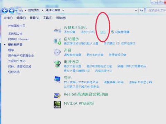Viewport: 166px width, 124px height.
Task: Open the recent pages dropdown beside Forward
Action: 16,11
